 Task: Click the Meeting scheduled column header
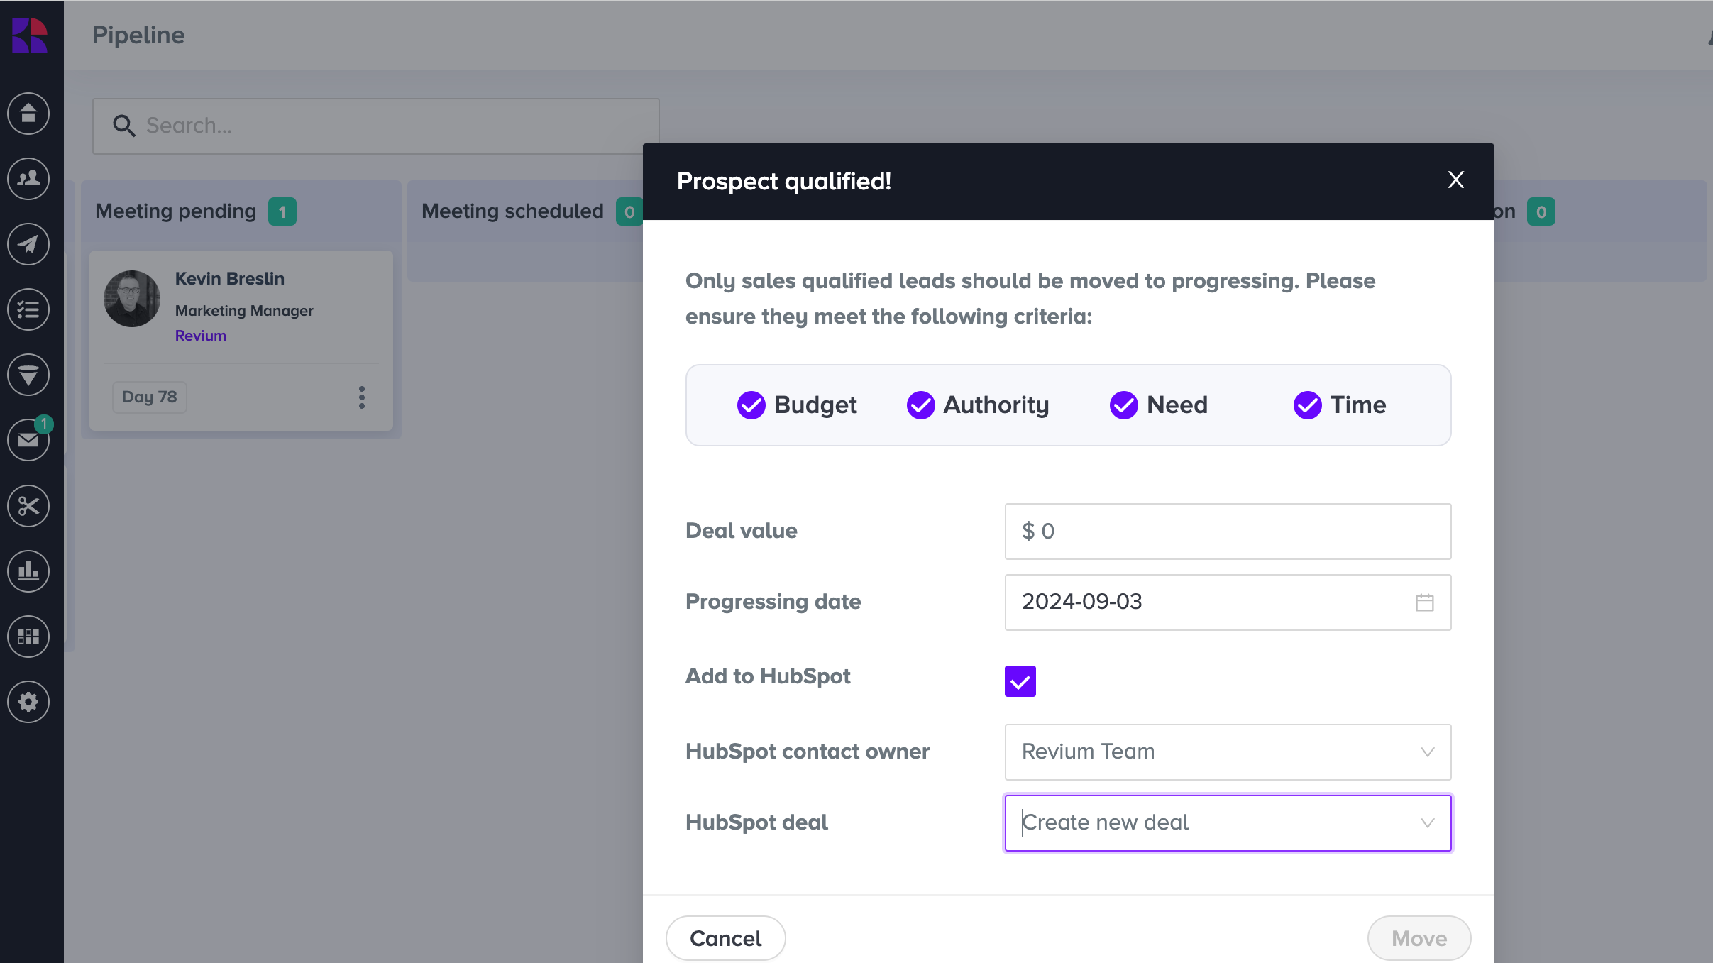512,211
